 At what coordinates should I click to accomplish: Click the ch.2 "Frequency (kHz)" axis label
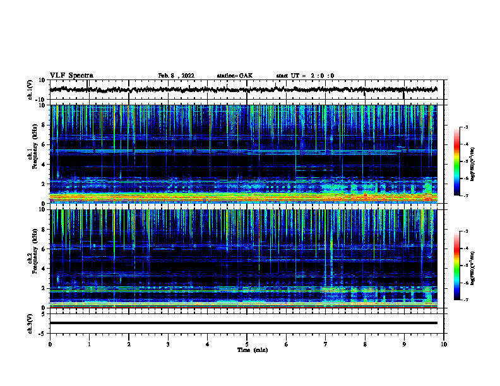(x=35, y=251)
